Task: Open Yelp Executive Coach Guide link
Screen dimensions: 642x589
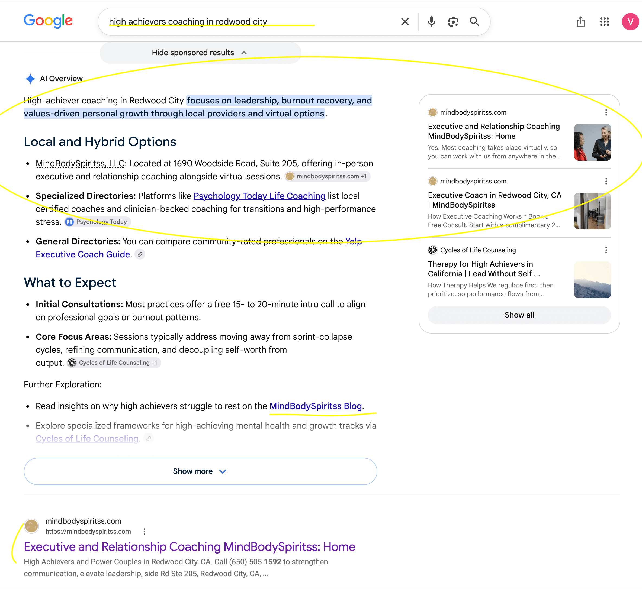Action: 83,254
